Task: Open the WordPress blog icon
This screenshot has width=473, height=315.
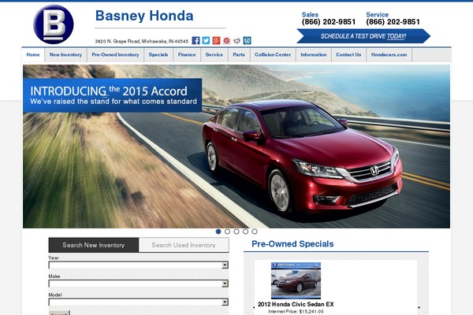Action: 247,40
